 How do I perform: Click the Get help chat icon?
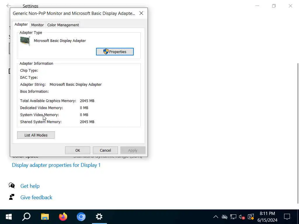point(12,185)
